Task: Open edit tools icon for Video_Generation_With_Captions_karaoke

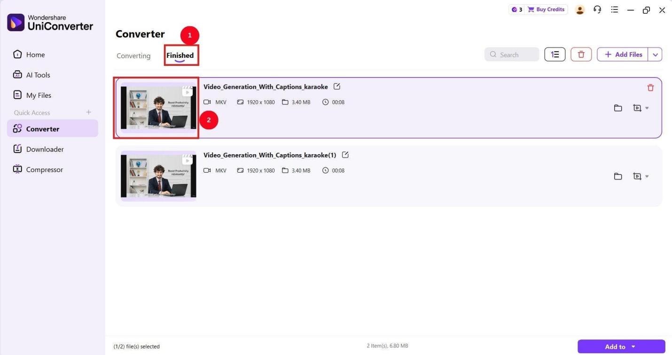Action: point(637,108)
